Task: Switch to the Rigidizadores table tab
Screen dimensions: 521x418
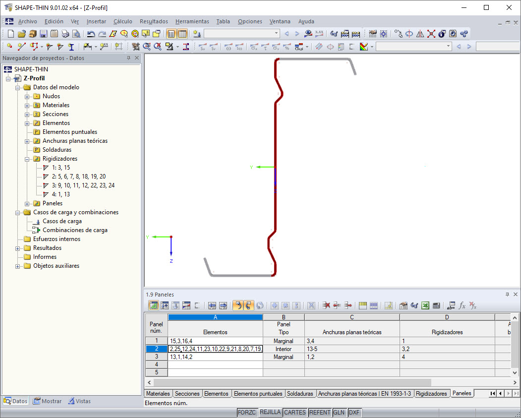Action: coord(431,393)
